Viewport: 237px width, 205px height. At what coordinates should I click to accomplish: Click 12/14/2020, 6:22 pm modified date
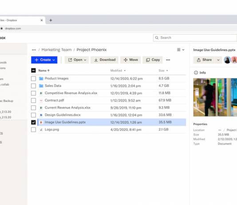(126, 79)
